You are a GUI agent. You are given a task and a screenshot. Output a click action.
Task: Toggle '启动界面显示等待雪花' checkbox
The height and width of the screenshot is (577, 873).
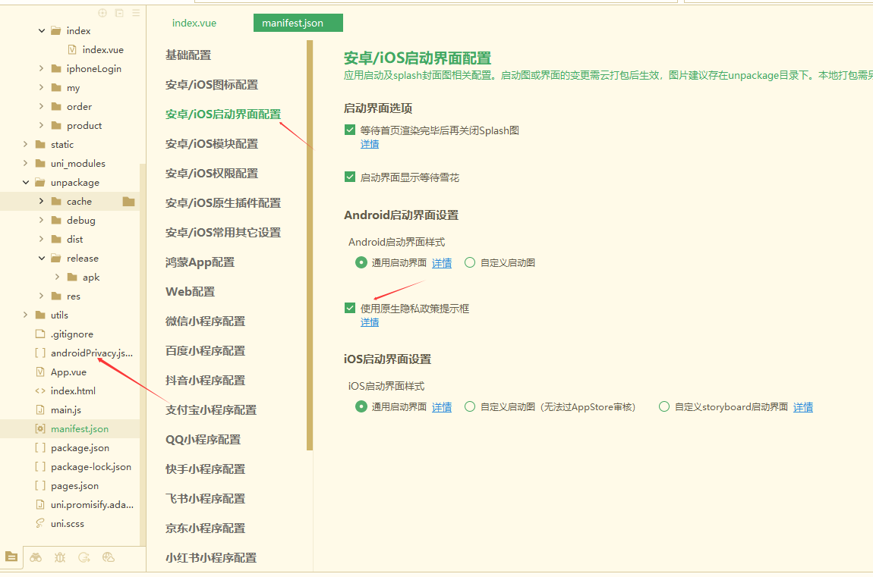350,177
